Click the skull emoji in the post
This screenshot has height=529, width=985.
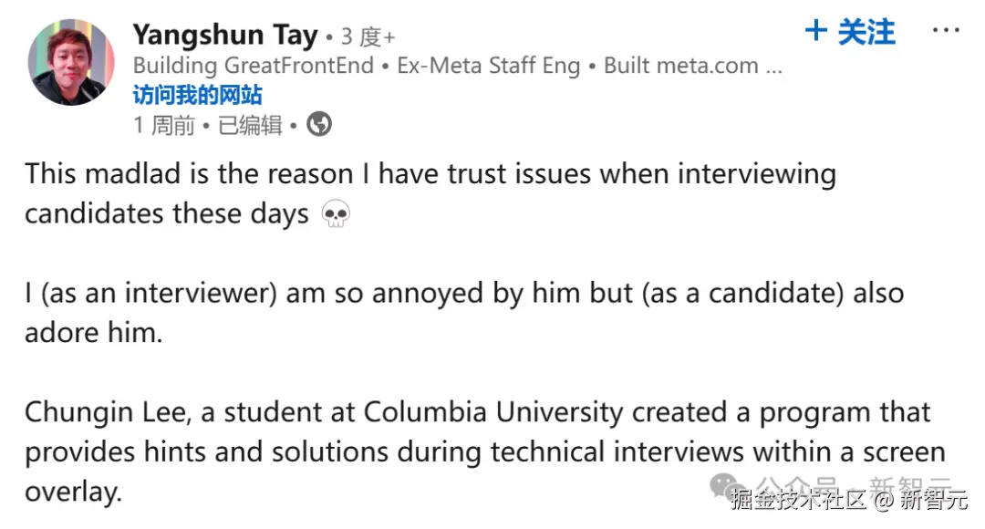click(336, 215)
